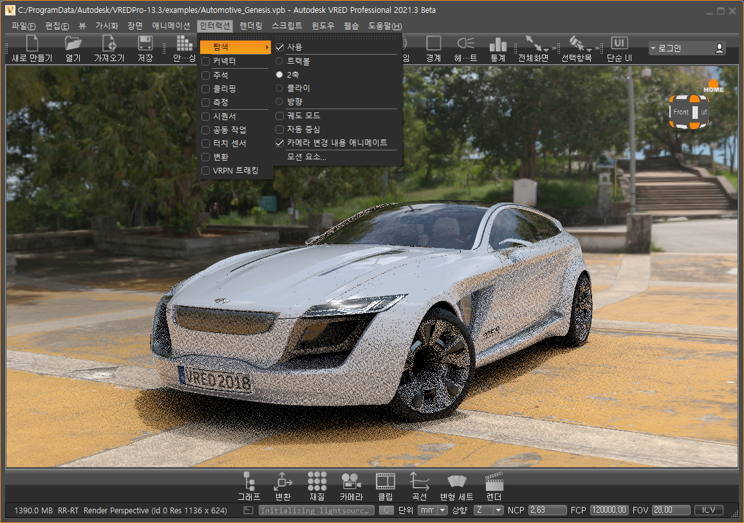Select the 방향 (Orientation) radio option
The width and height of the screenshot is (744, 523).
(279, 102)
